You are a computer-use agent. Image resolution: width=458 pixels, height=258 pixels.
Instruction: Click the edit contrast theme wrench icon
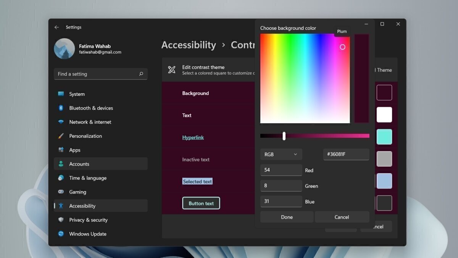[x=171, y=69]
